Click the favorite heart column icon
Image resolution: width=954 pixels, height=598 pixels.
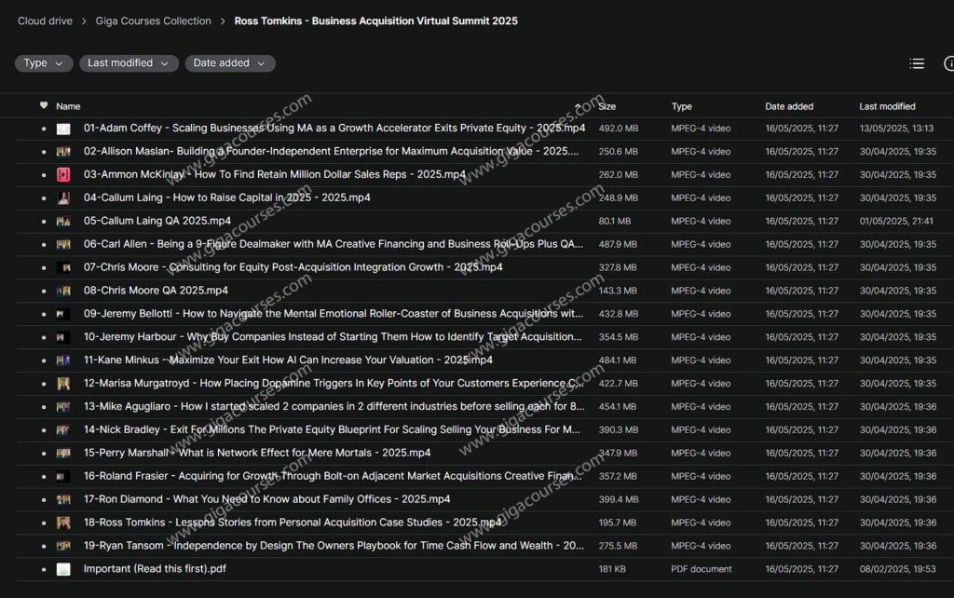pos(44,105)
